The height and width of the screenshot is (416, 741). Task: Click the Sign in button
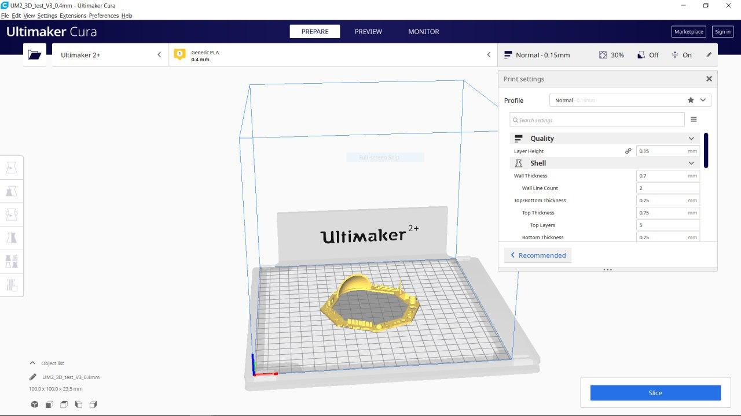coord(722,32)
